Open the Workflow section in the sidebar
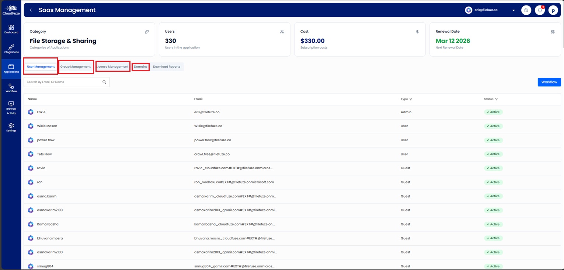The image size is (564, 270). click(x=11, y=88)
